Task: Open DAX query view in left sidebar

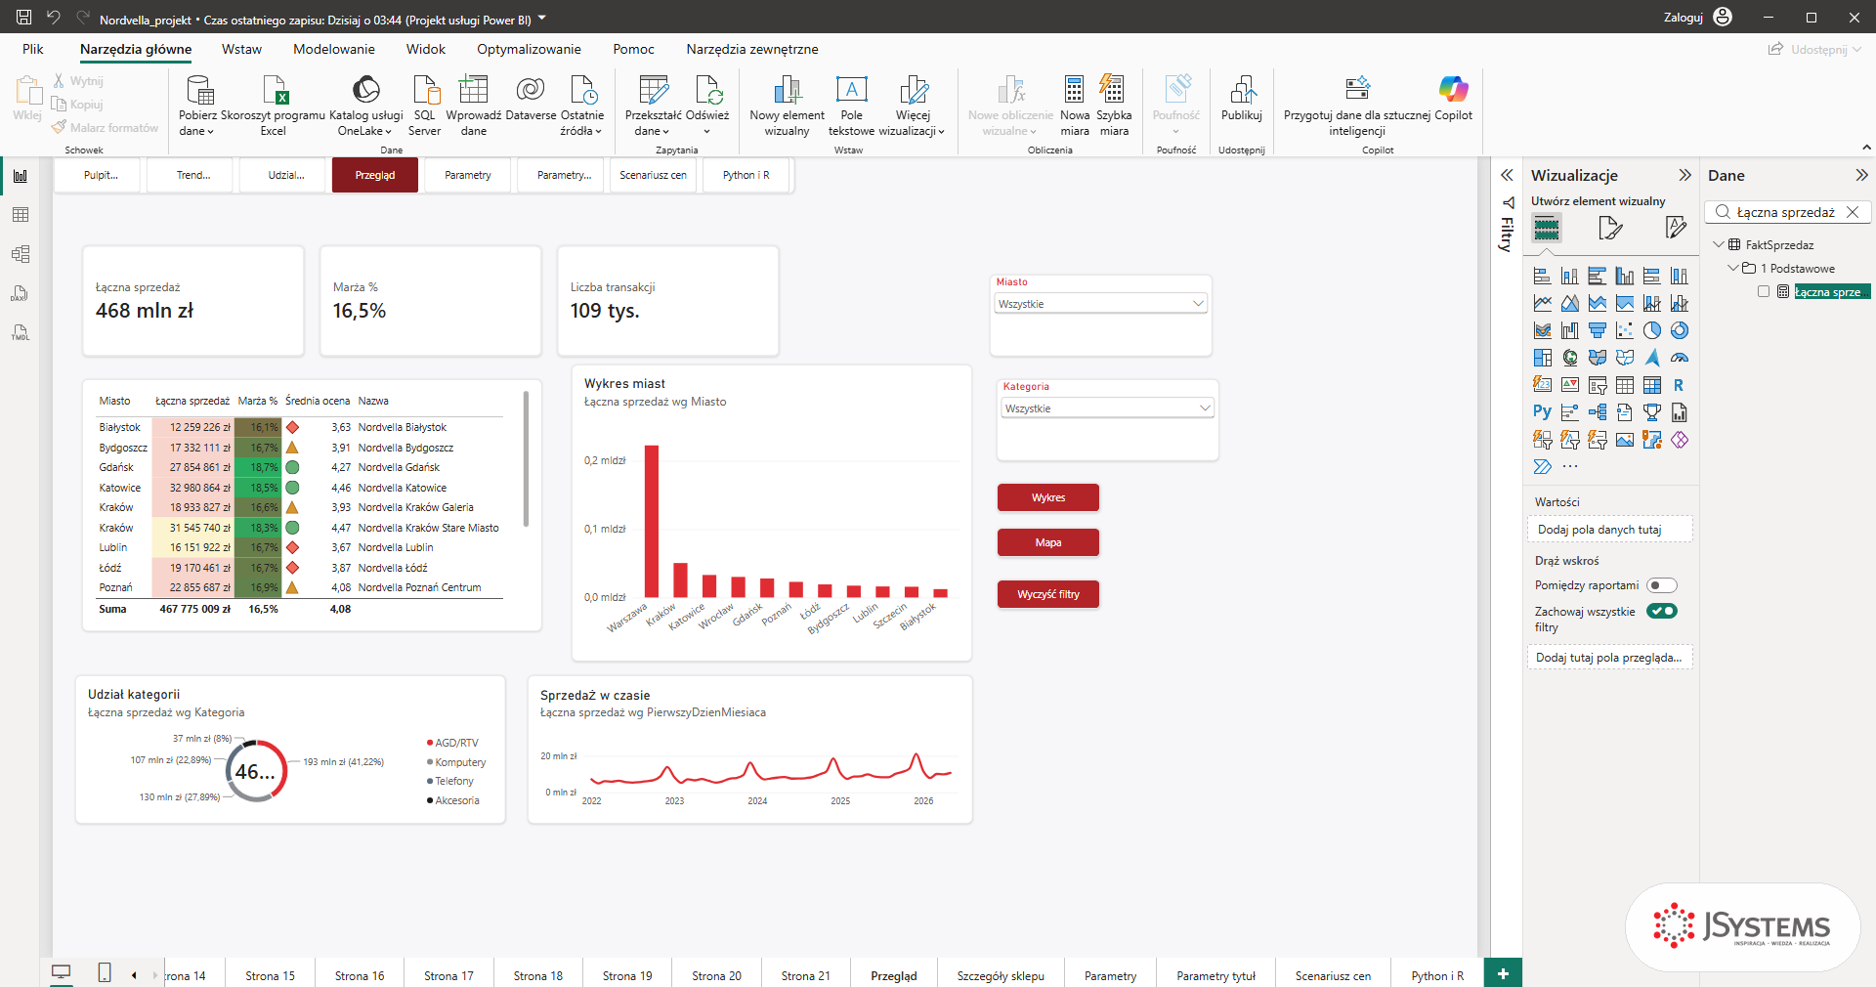Action: coord(20,293)
